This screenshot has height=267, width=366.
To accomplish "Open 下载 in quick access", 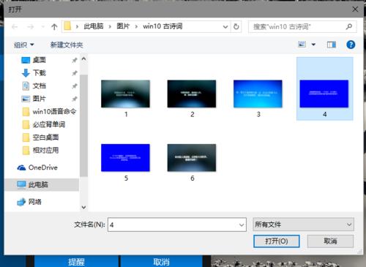I will click(40, 73).
